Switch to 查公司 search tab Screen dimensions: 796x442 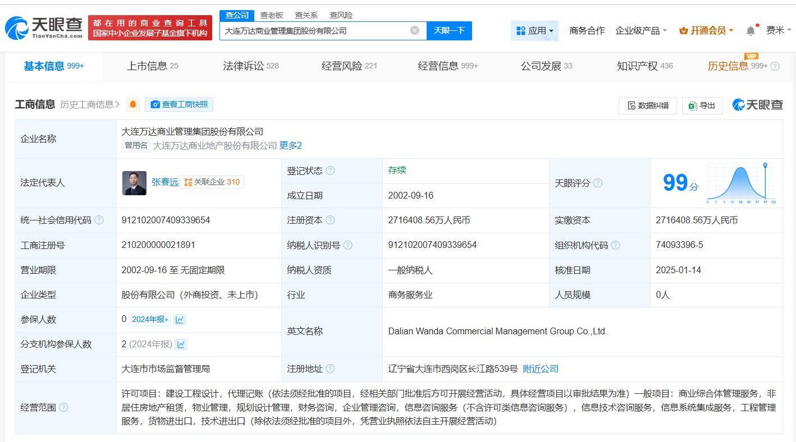237,15
